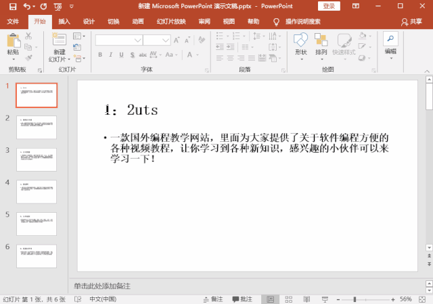
Task: Click the Reset slide icon
Action: (x=77, y=47)
